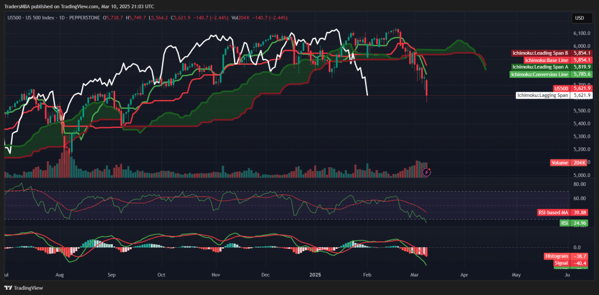Viewport: 599px width, 295px height.
Task: Open the USD currency selector
Action: point(580,18)
